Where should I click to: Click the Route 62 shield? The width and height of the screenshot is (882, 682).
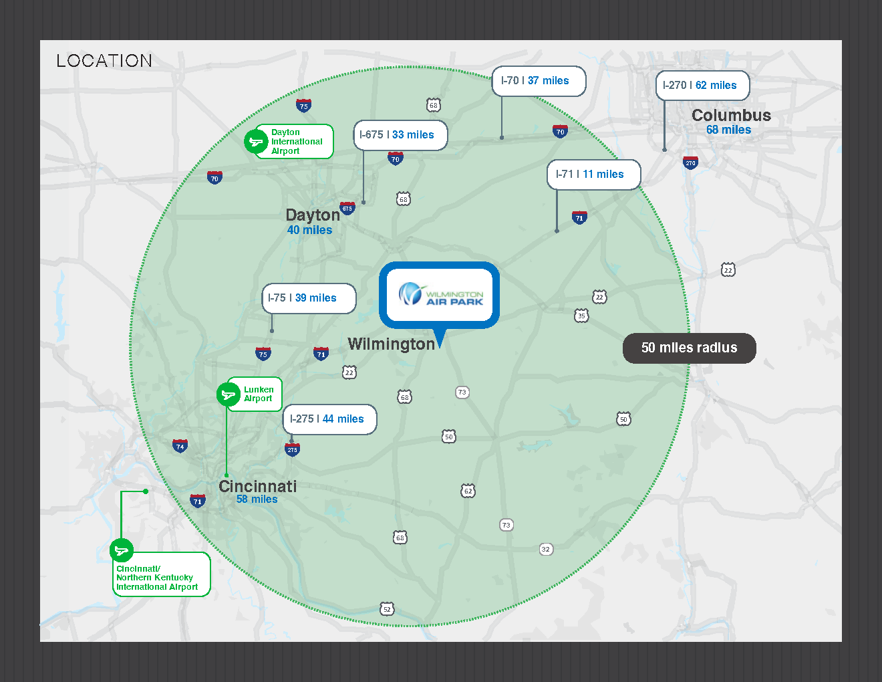[468, 491]
